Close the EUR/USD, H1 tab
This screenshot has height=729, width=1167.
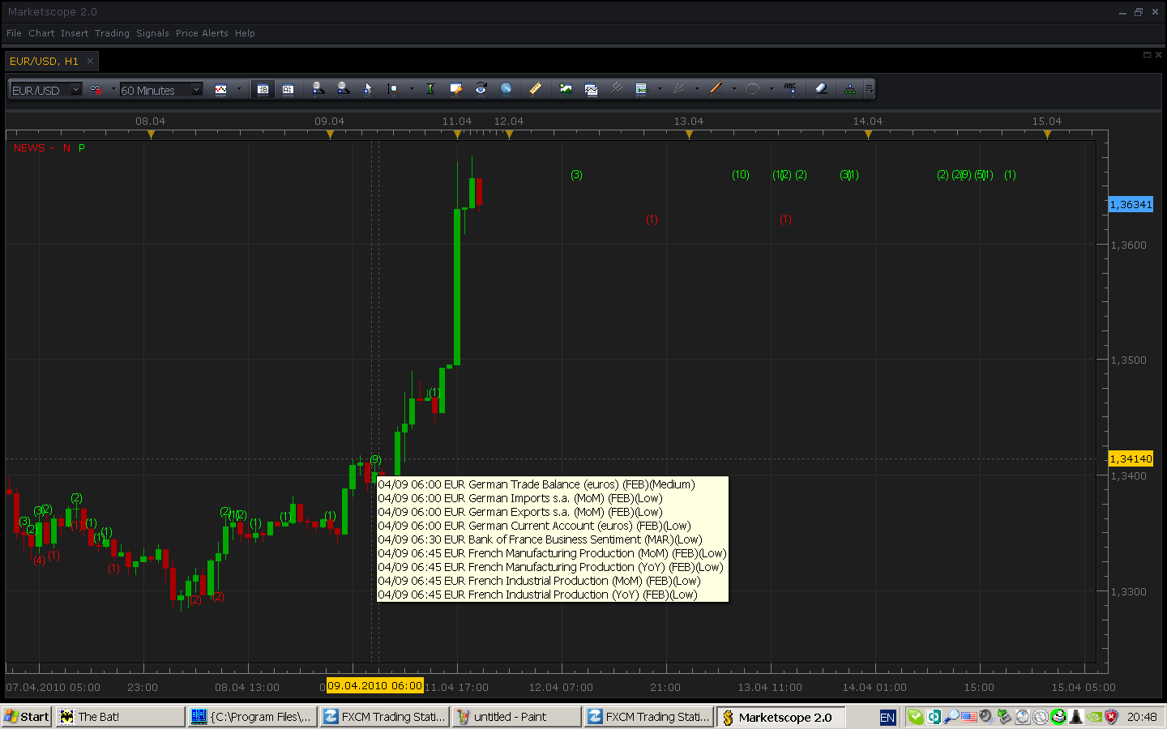(x=90, y=61)
